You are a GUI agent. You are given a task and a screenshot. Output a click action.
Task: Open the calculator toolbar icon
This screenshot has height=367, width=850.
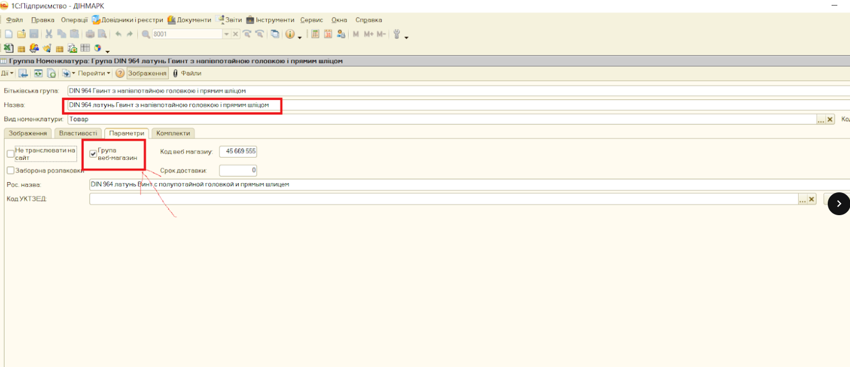tap(315, 34)
